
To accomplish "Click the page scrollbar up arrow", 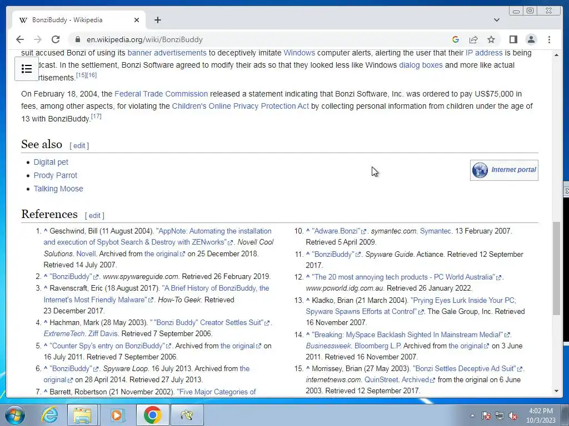I will point(556,55).
